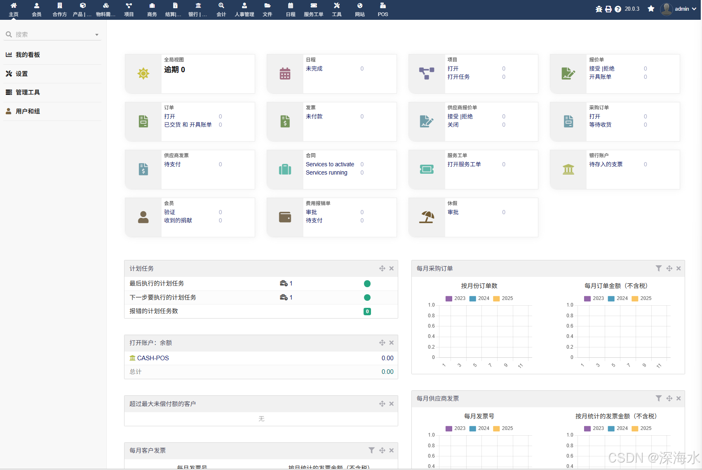Click the invoice dollar icon in 发票 card
This screenshot has width=702, height=470.
(285, 121)
